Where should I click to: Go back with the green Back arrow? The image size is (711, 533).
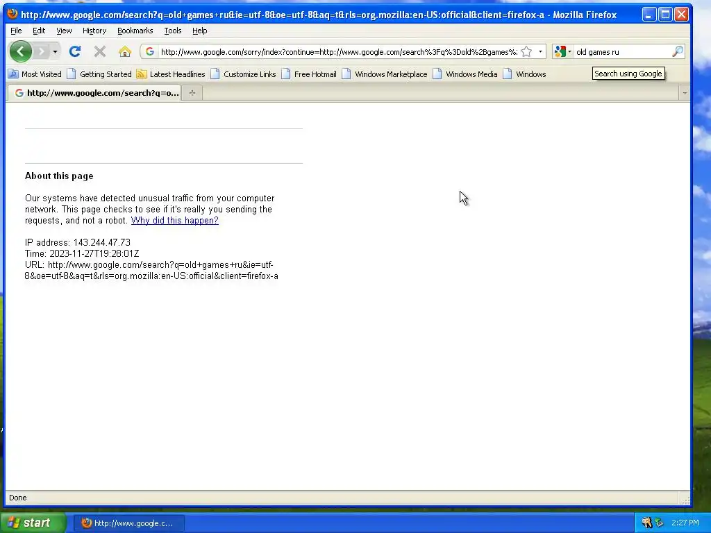pos(20,51)
